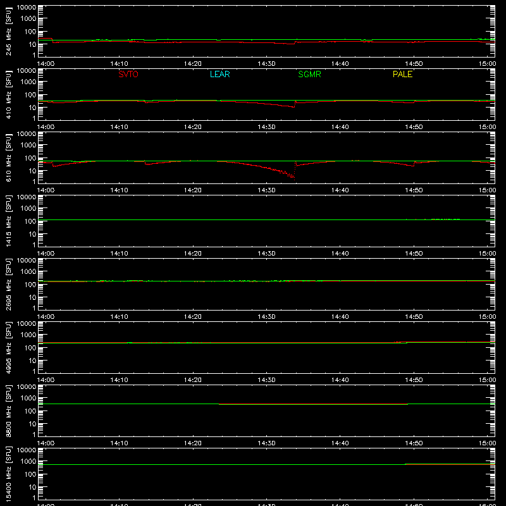Screen dimensions: 506x506
Task: Click the cyan LEAR legend label
Action: (x=219, y=74)
